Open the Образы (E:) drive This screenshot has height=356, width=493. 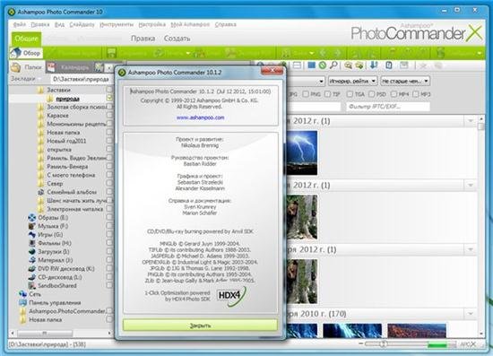click(48, 218)
